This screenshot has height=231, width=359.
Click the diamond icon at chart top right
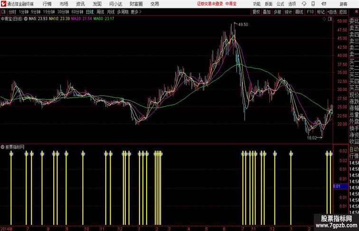324,19
